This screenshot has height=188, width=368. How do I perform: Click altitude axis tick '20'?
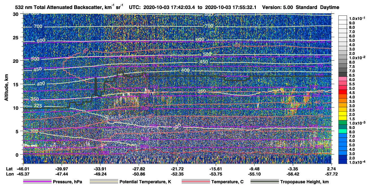(x=16, y=61)
